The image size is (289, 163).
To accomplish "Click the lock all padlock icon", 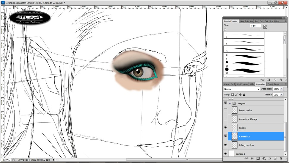I will click(x=244, y=95).
